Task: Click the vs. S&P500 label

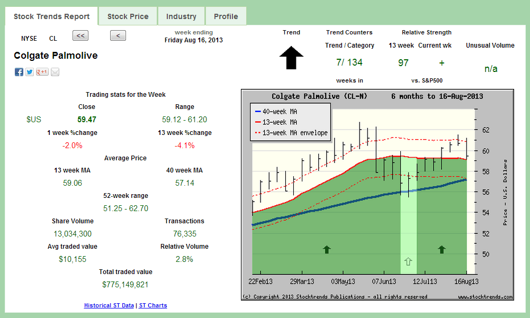Action: pos(427,80)
